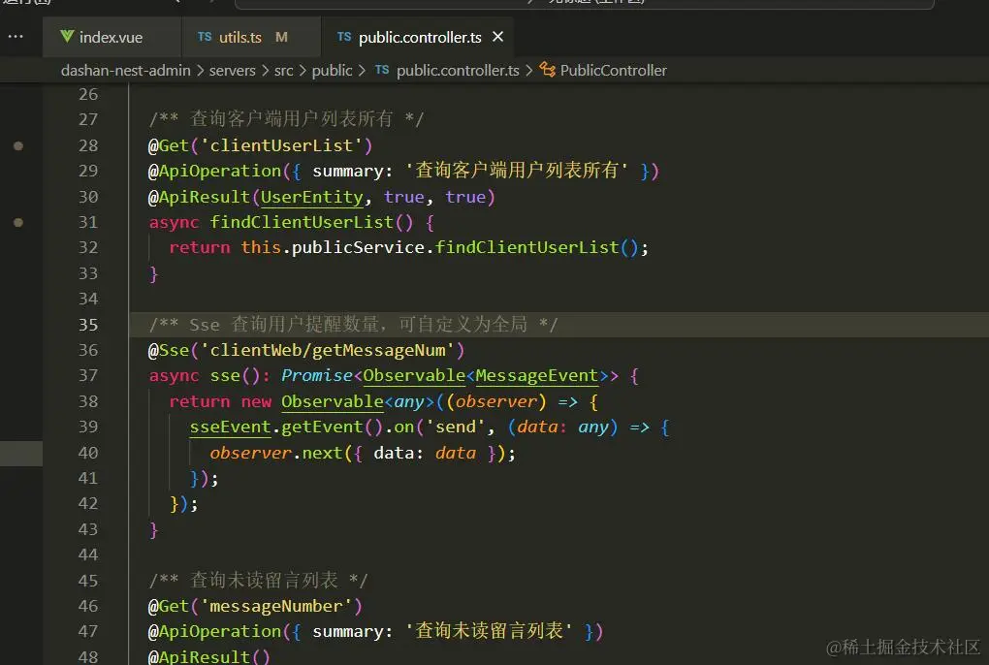Image resolution: width=989 pixels, height=665 pixels.
Task: Open public breadcrumb segment
Action: coord(332,70)
